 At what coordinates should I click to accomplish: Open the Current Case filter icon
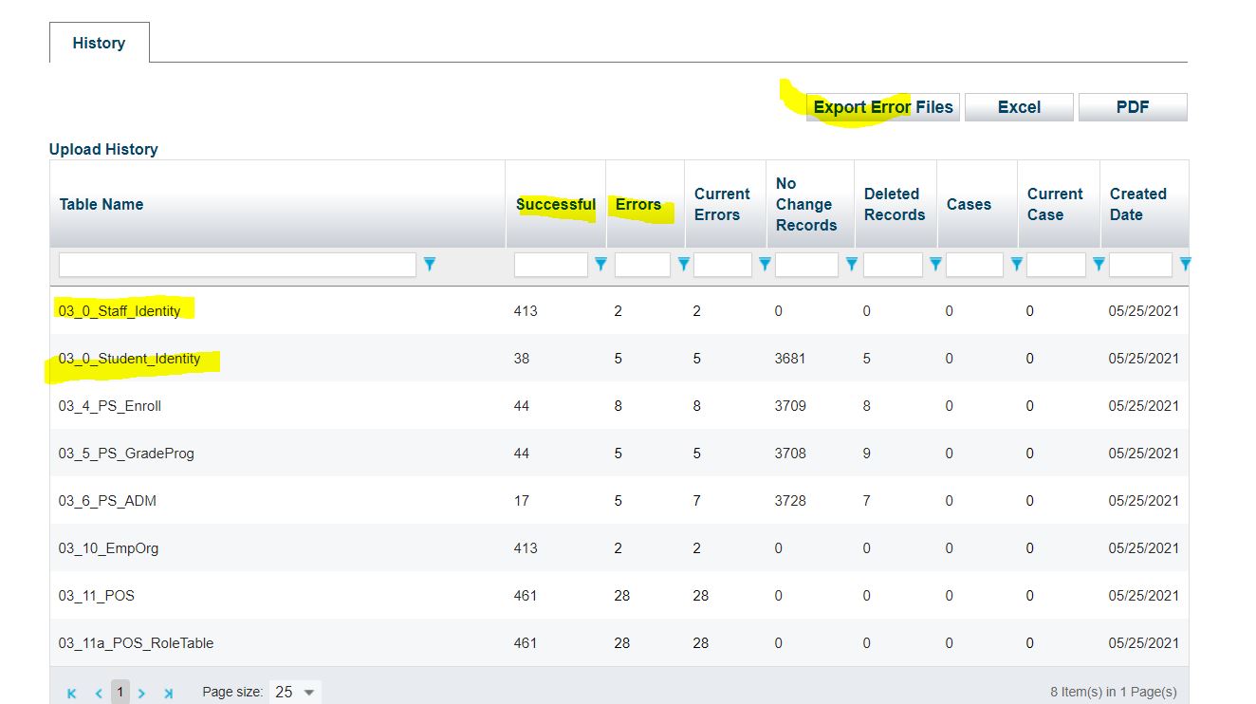point(1099,264)
